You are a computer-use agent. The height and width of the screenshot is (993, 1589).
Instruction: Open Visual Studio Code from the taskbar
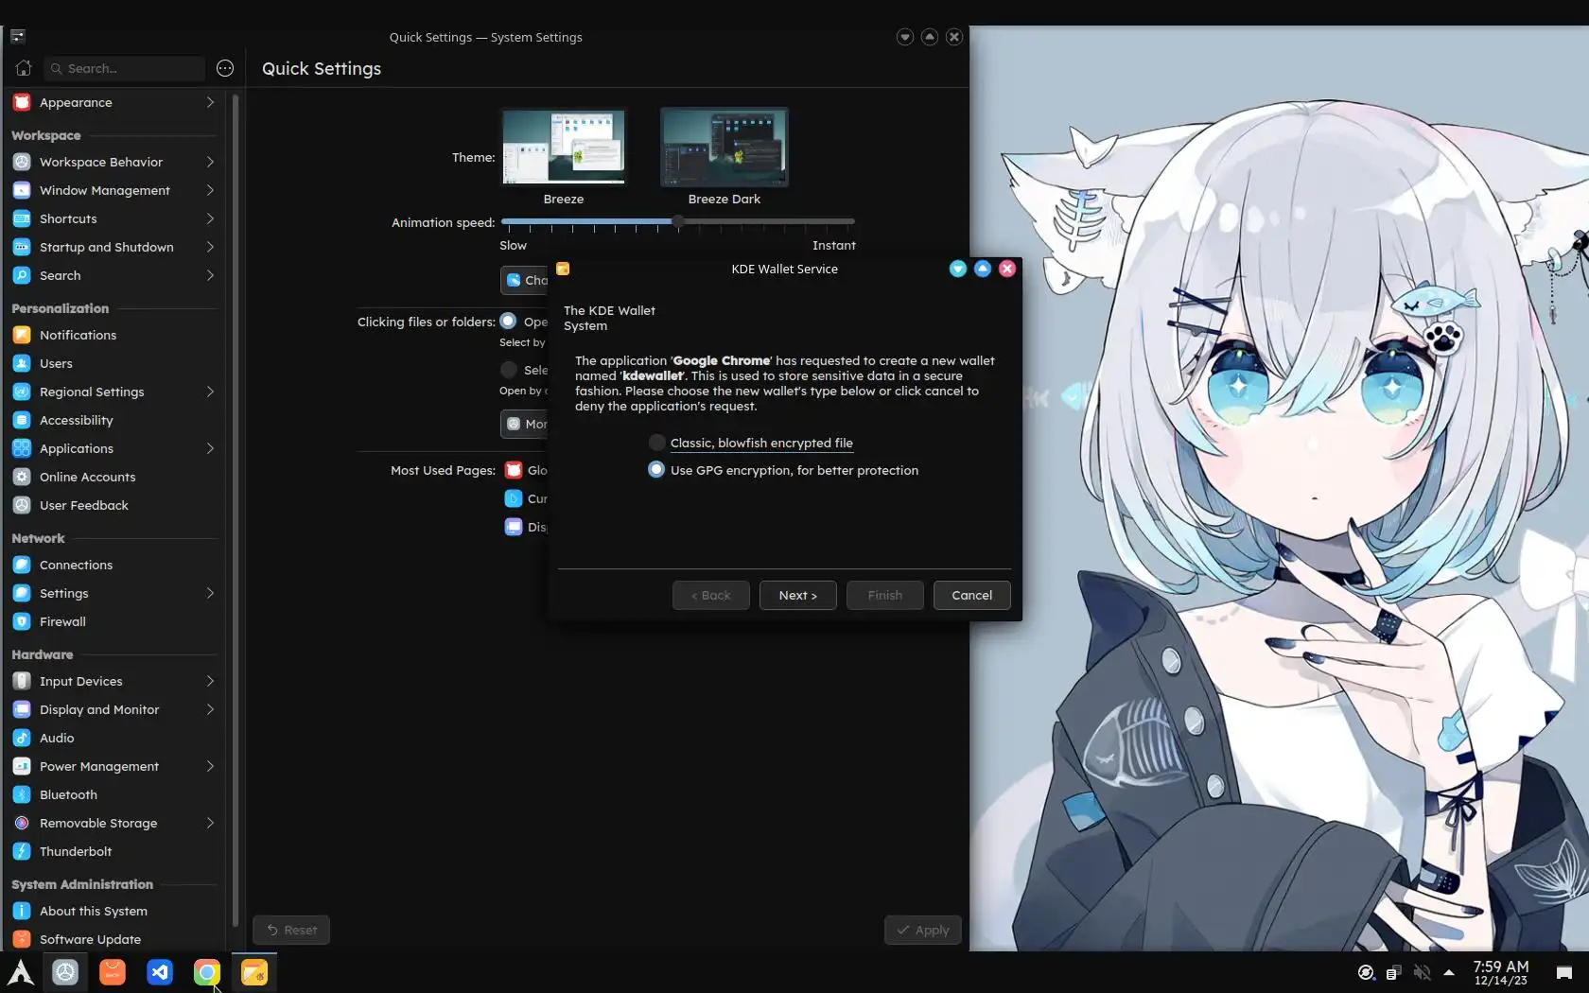tap(160, 972)
